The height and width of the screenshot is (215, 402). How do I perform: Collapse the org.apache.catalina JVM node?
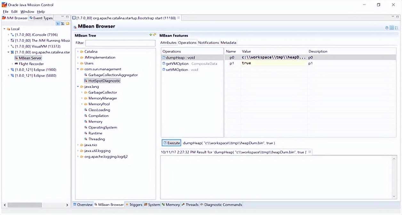click(9, 52)
